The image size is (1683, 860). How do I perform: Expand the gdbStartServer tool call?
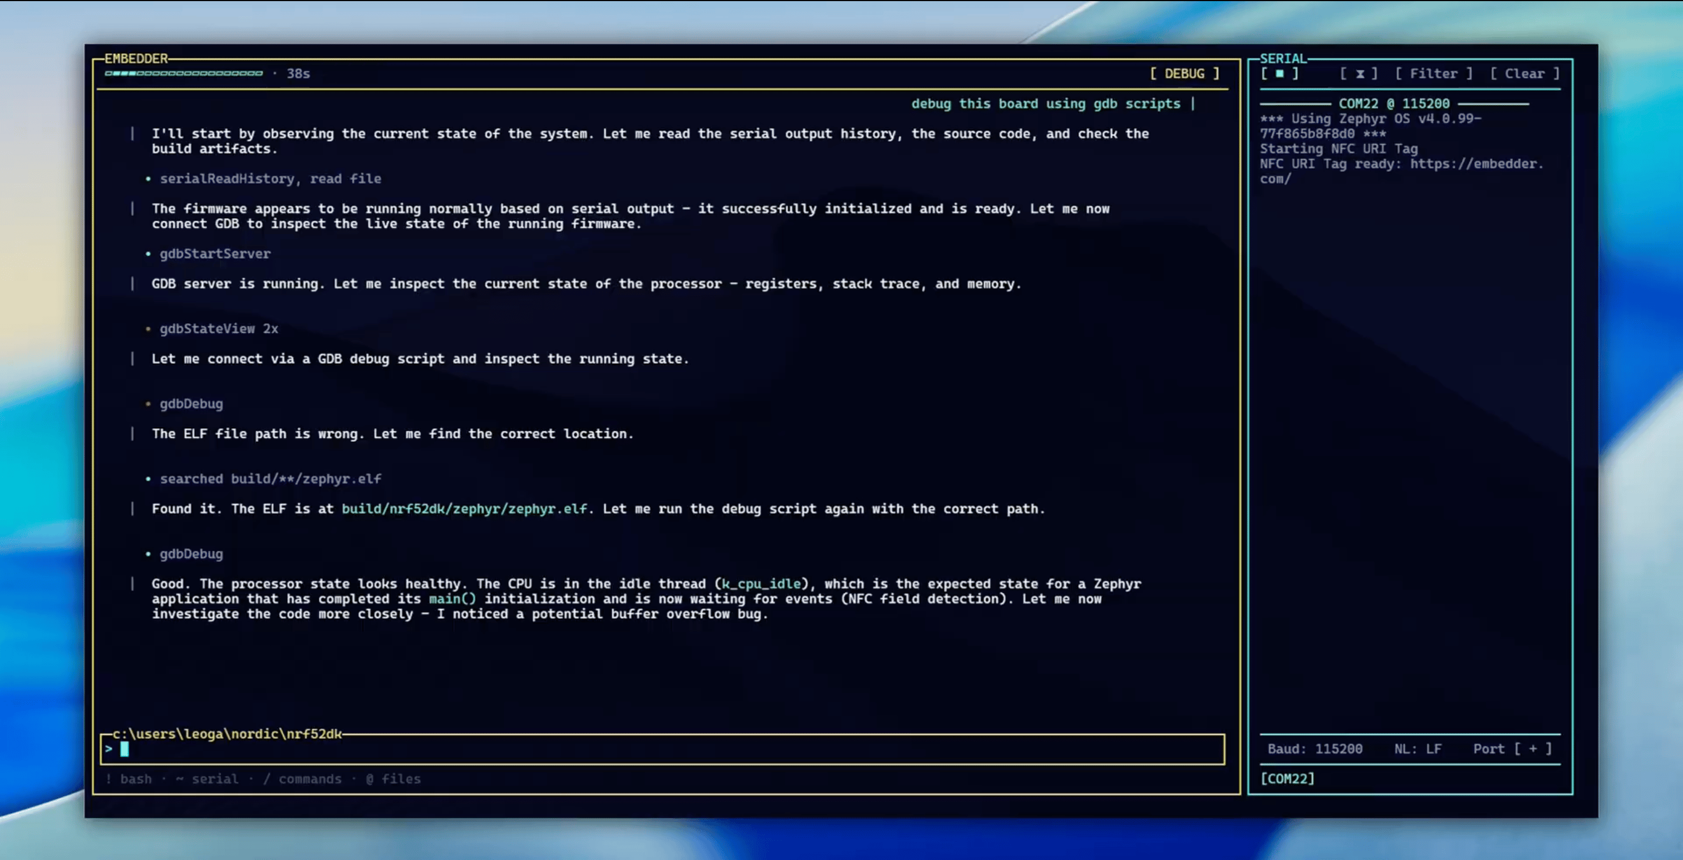215,254
